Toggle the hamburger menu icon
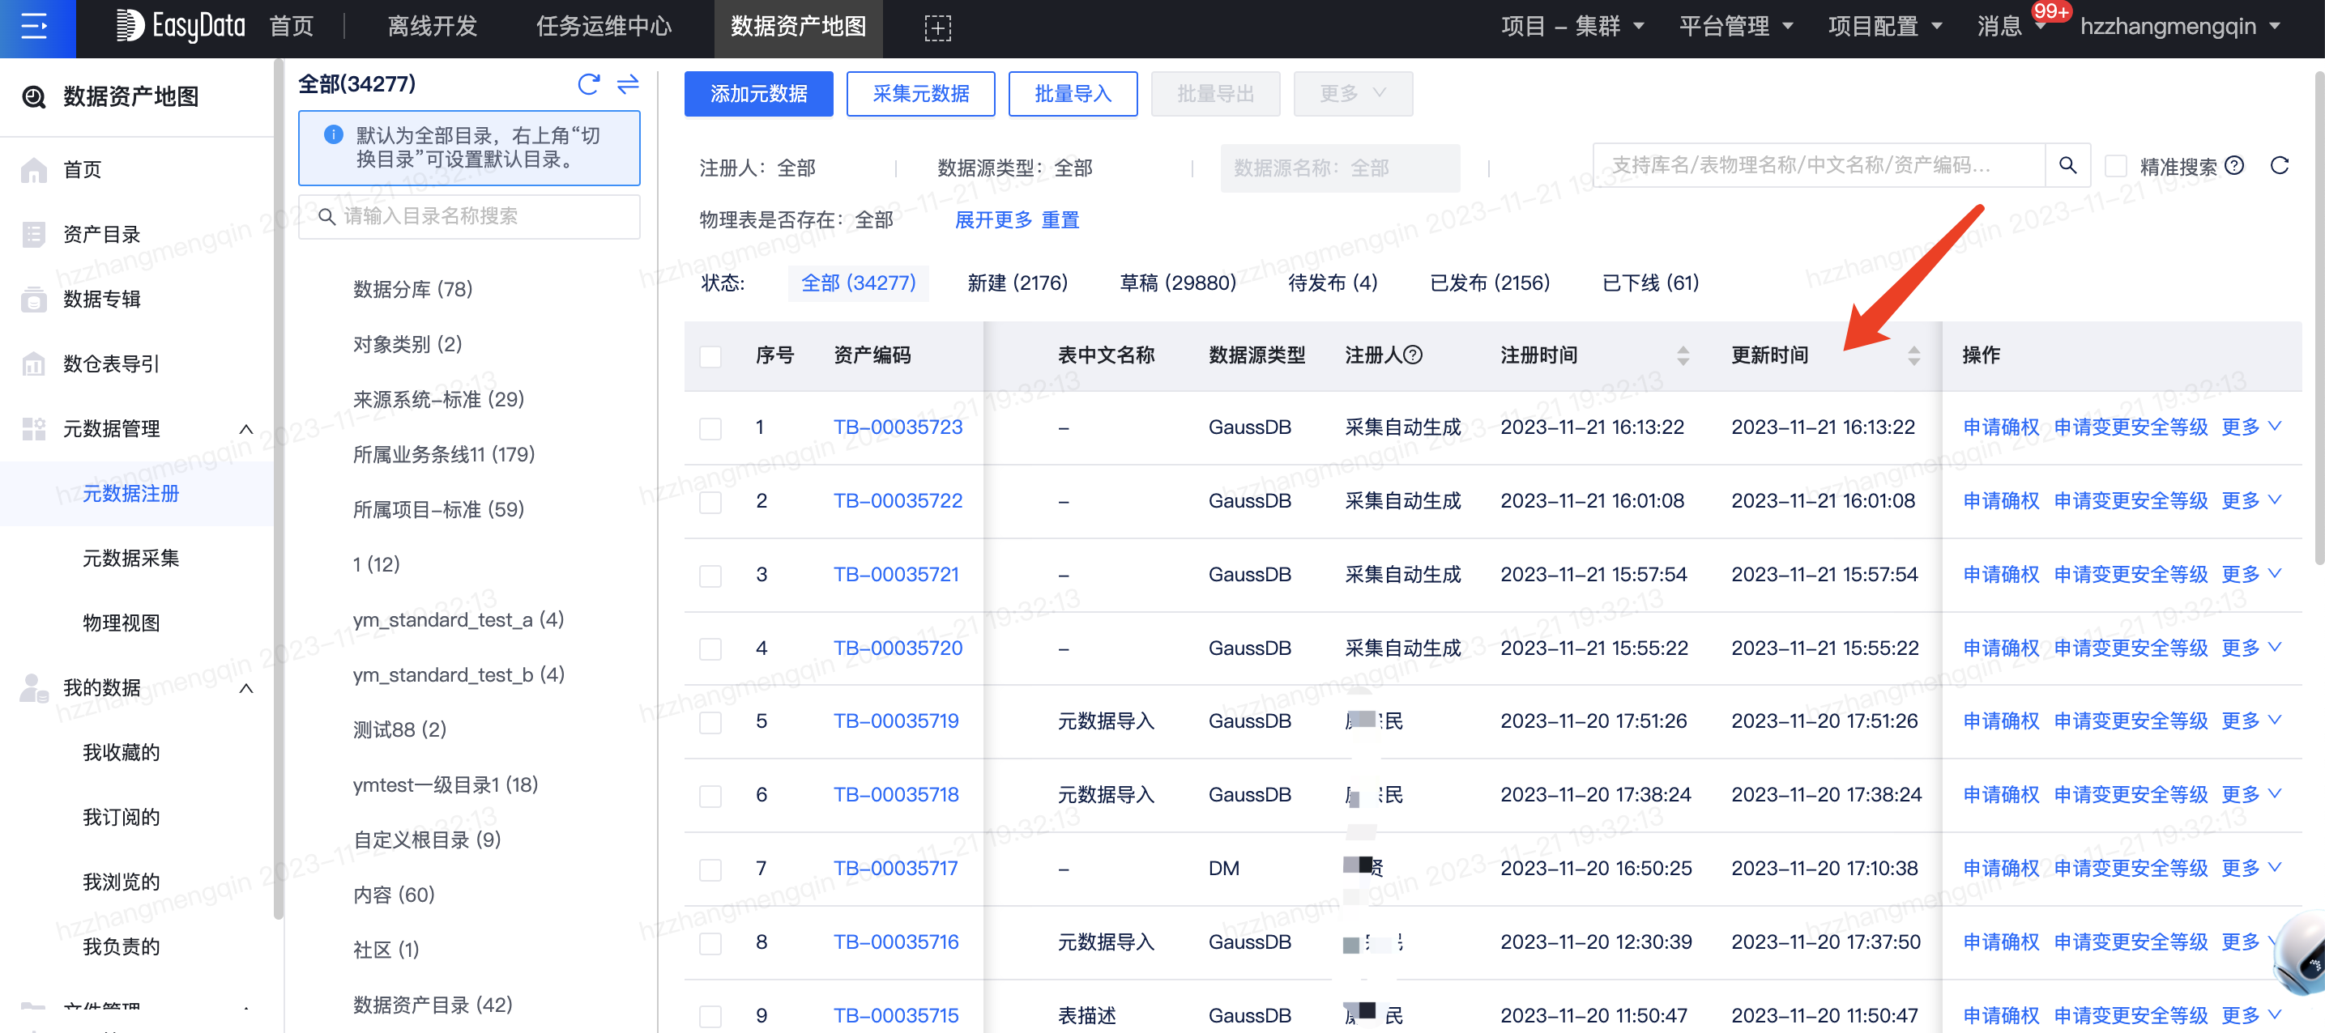 coord(34,27)
